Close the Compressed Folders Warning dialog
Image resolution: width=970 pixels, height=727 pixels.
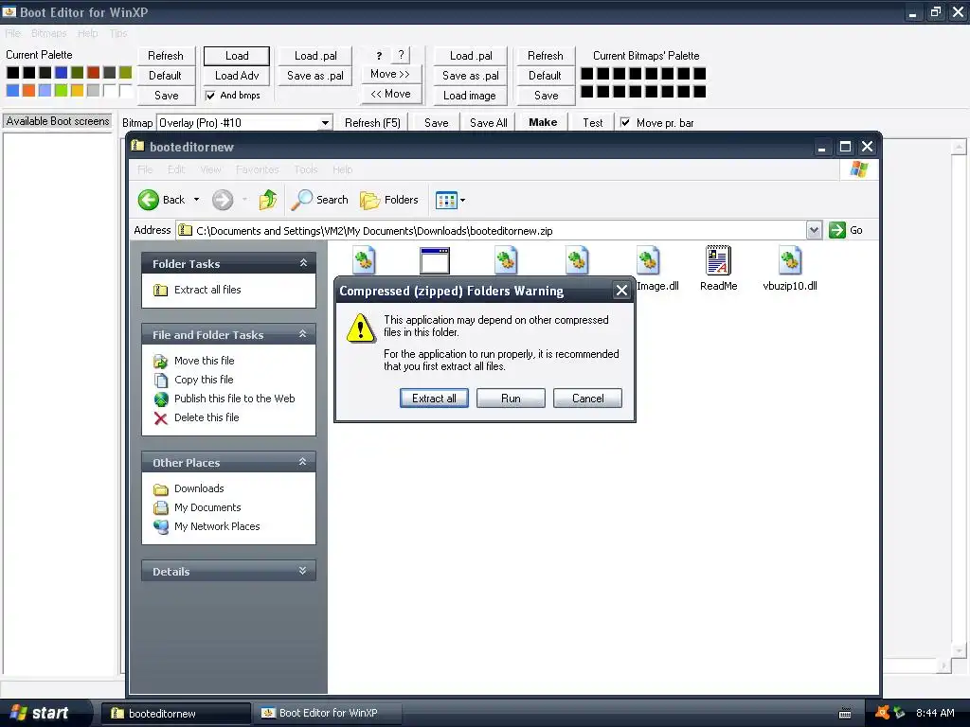pos(621,291)
